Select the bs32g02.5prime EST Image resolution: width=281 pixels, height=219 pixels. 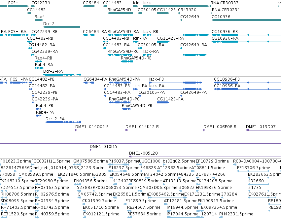[165, 164]
